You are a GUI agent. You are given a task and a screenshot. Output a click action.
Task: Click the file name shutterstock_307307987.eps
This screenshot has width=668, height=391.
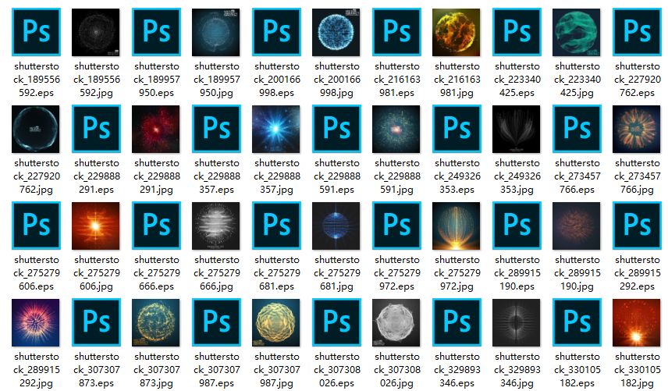click(216, 370)
